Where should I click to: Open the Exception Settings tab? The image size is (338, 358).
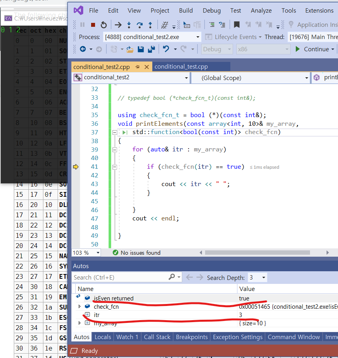click(238, 337)
